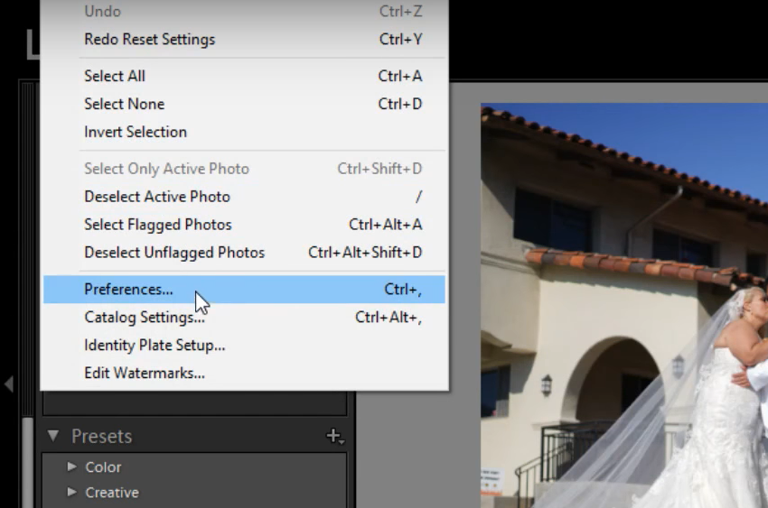The image size is (768, 508).
Task: Collapse left panel with edge arrow
Action: [x=8, y=383]
